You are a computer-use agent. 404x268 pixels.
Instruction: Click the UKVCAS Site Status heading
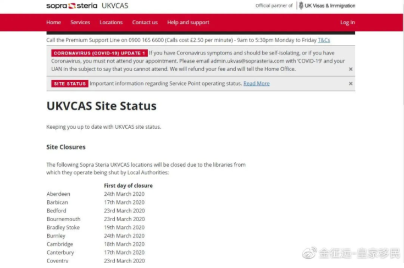point(101,106)
